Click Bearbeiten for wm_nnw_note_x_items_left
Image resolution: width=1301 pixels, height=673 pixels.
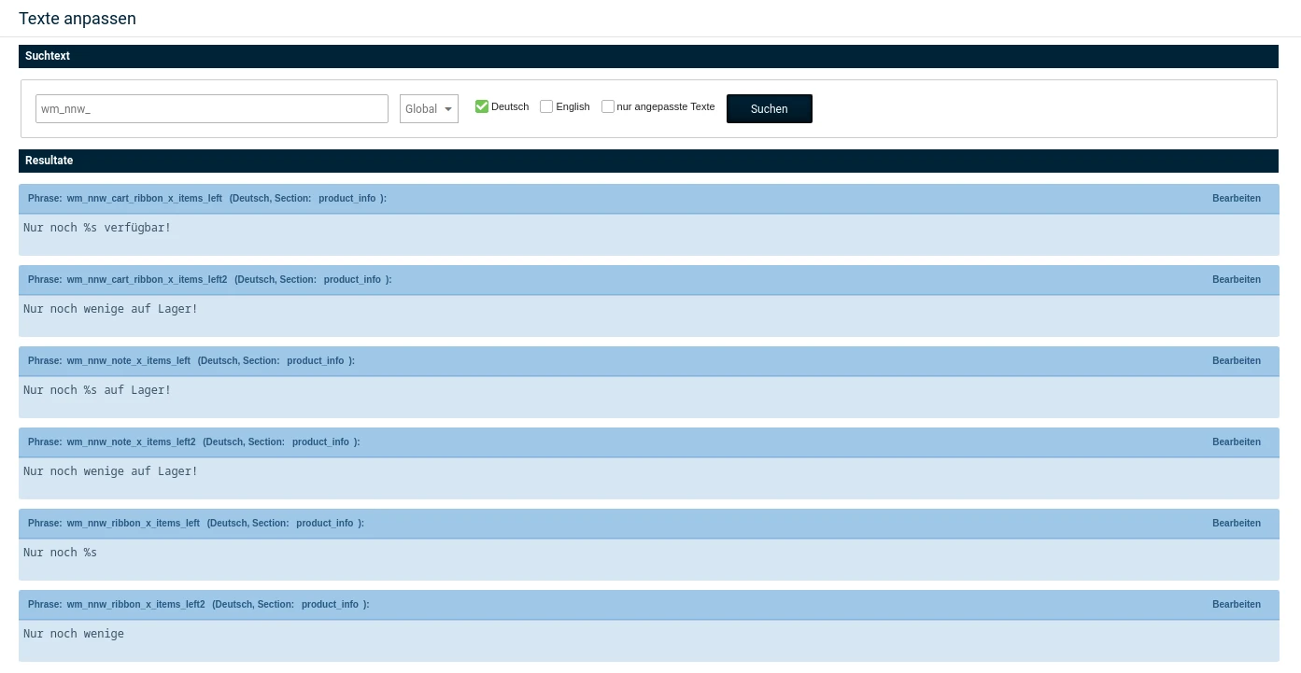(1237, 361)
